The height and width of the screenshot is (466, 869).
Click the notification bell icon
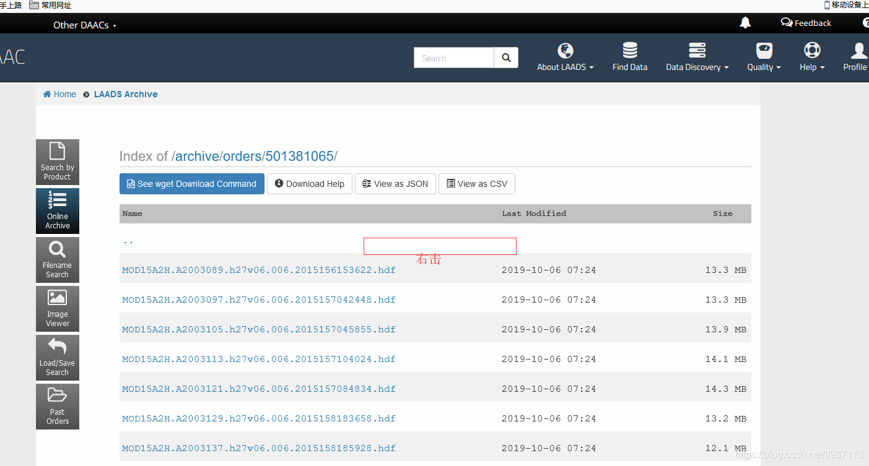point(745,23)
